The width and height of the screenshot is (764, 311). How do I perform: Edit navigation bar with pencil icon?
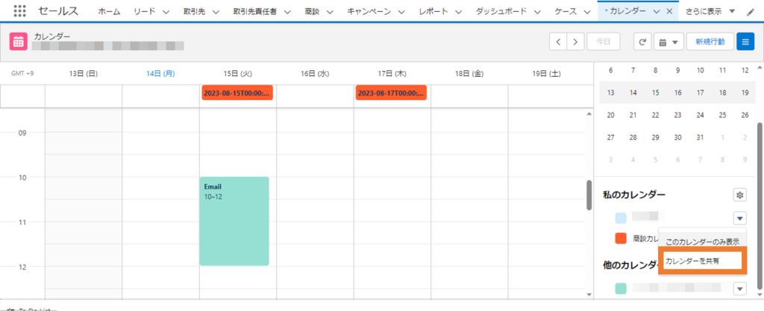[751, 12]
